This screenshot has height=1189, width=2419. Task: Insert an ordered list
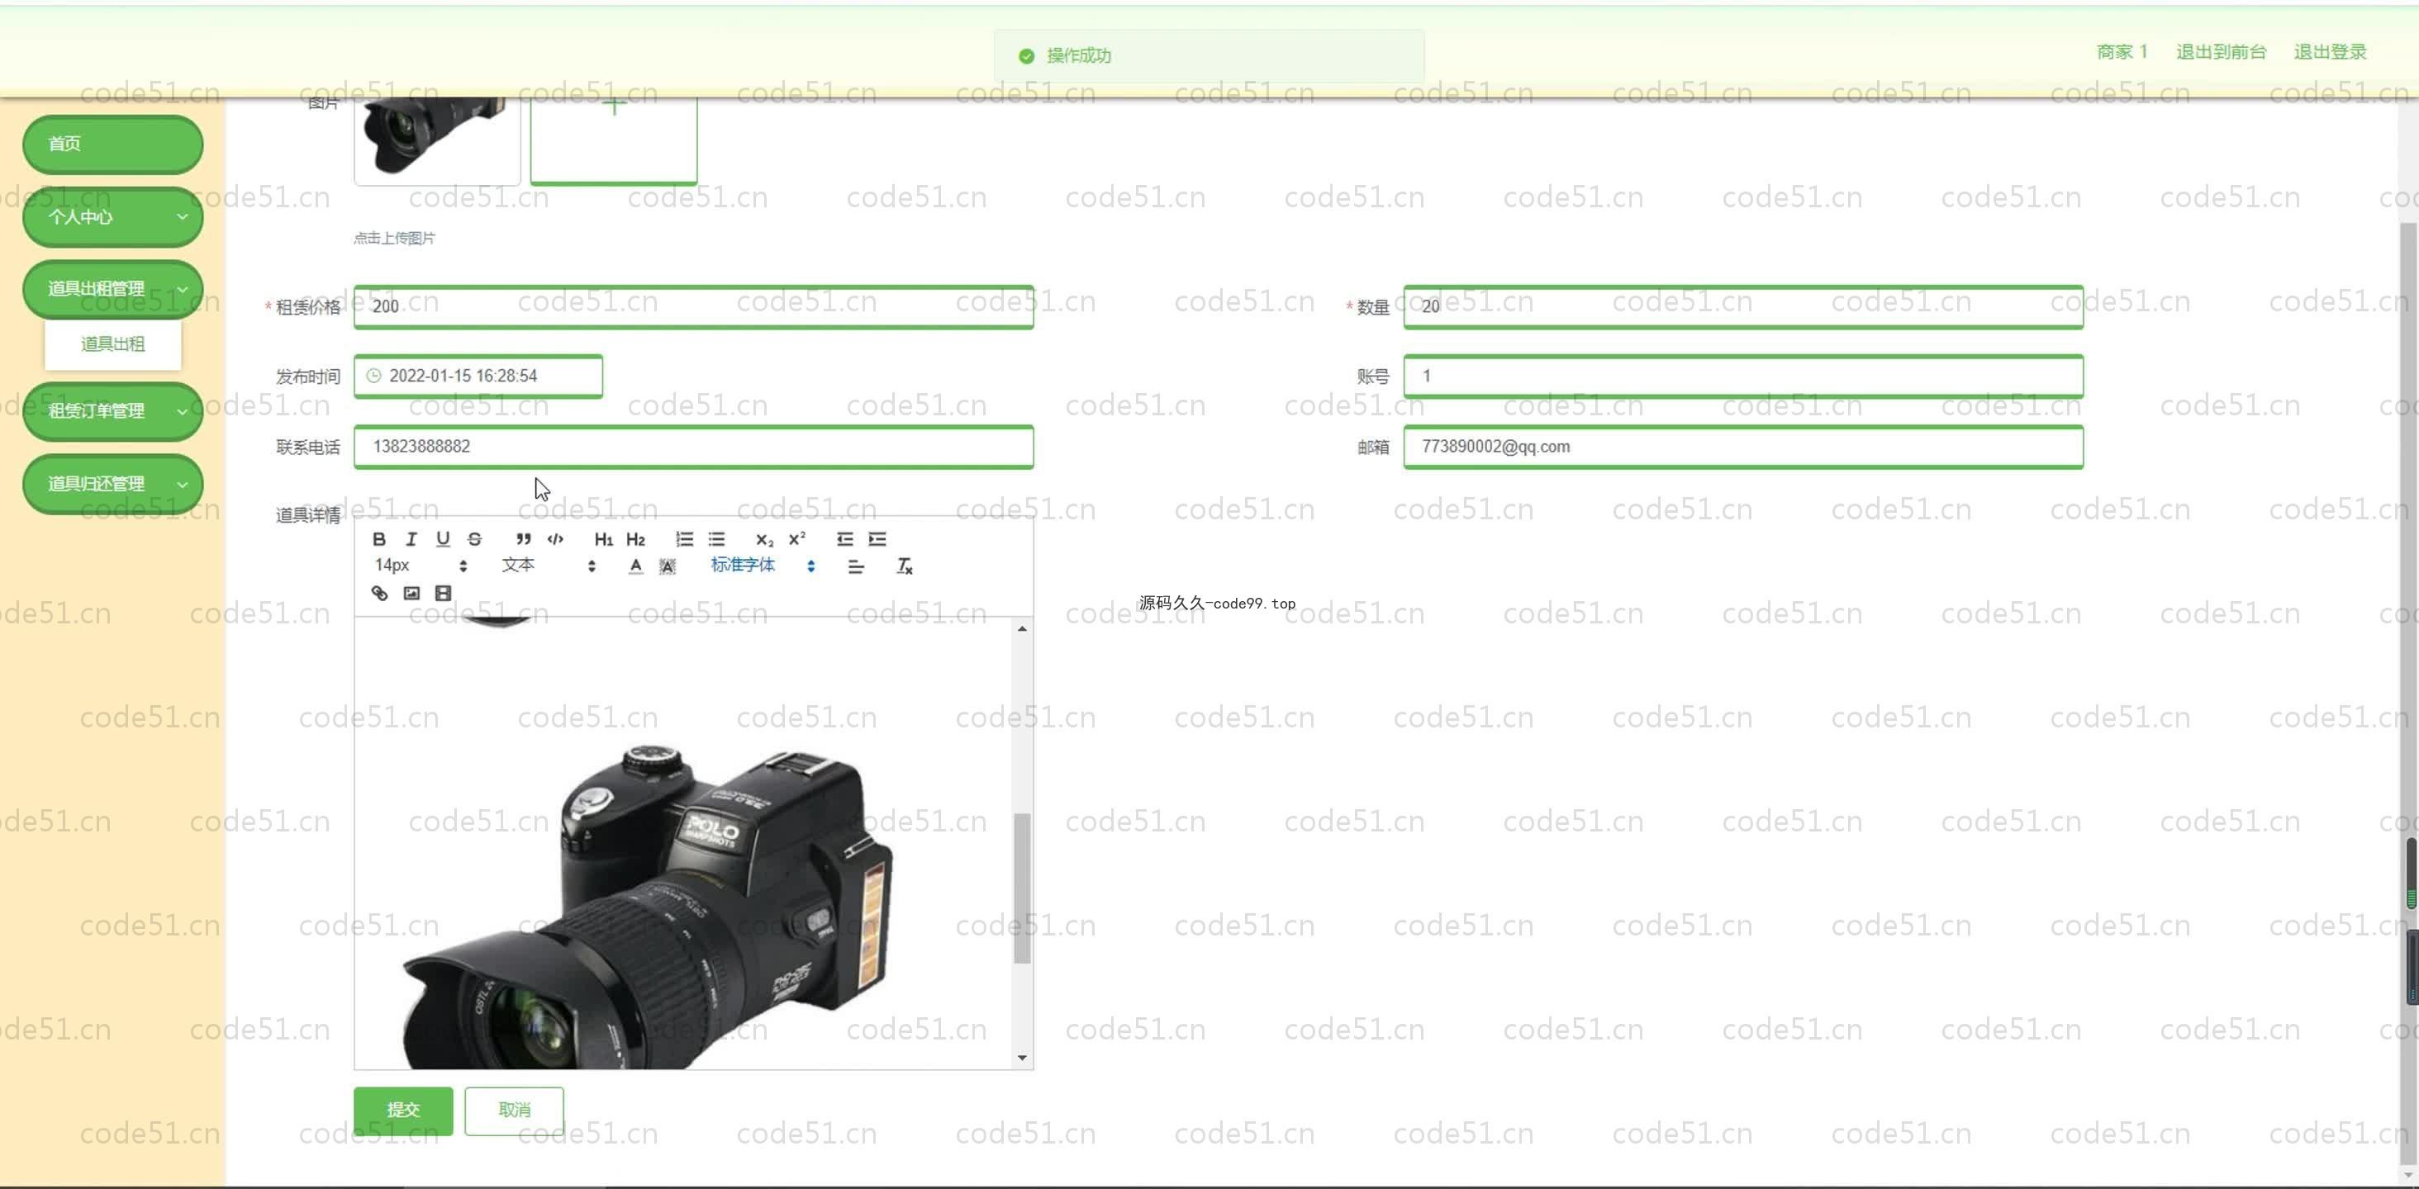(685, 538)
